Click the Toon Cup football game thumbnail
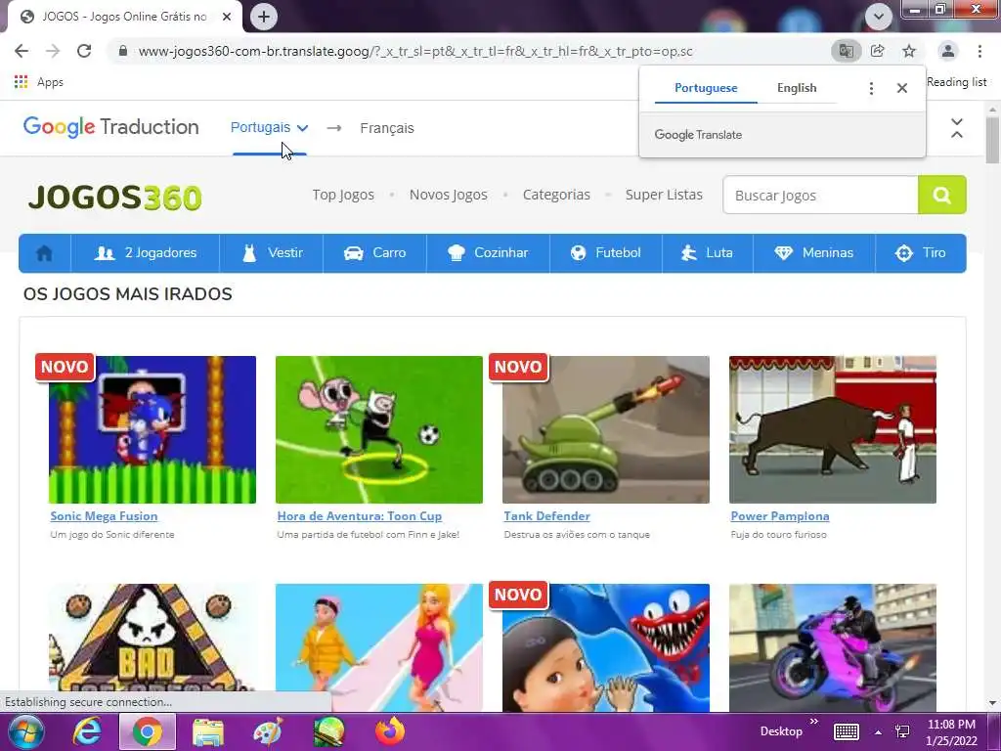 click(379, 430)
